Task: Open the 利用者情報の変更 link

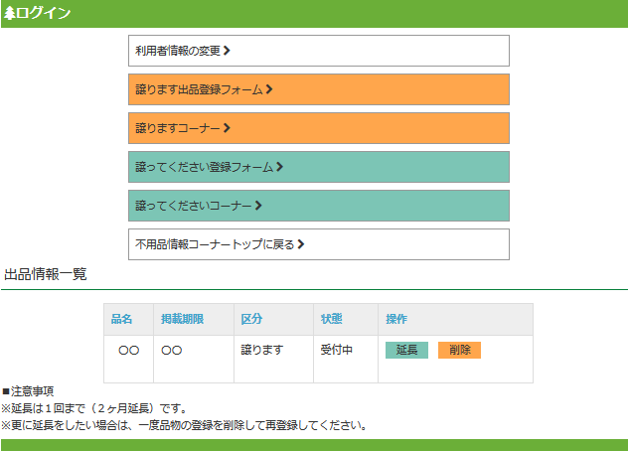Action: (x=179, y=51)
